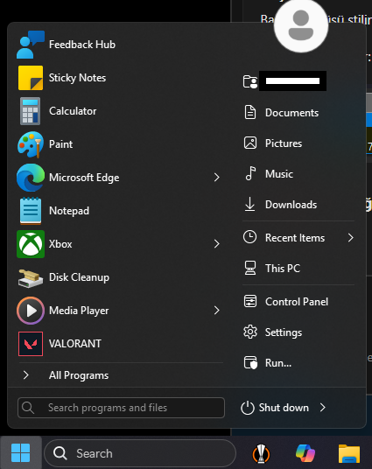Image resolution: width=372 pixels, height=469 pixels.
Task: Open the Pictures menu entry
Action: (x=298, y=143)
